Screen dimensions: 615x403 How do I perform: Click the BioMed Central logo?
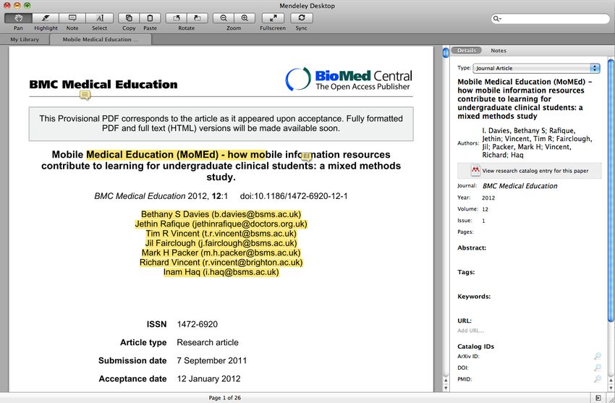pos(349,79)
